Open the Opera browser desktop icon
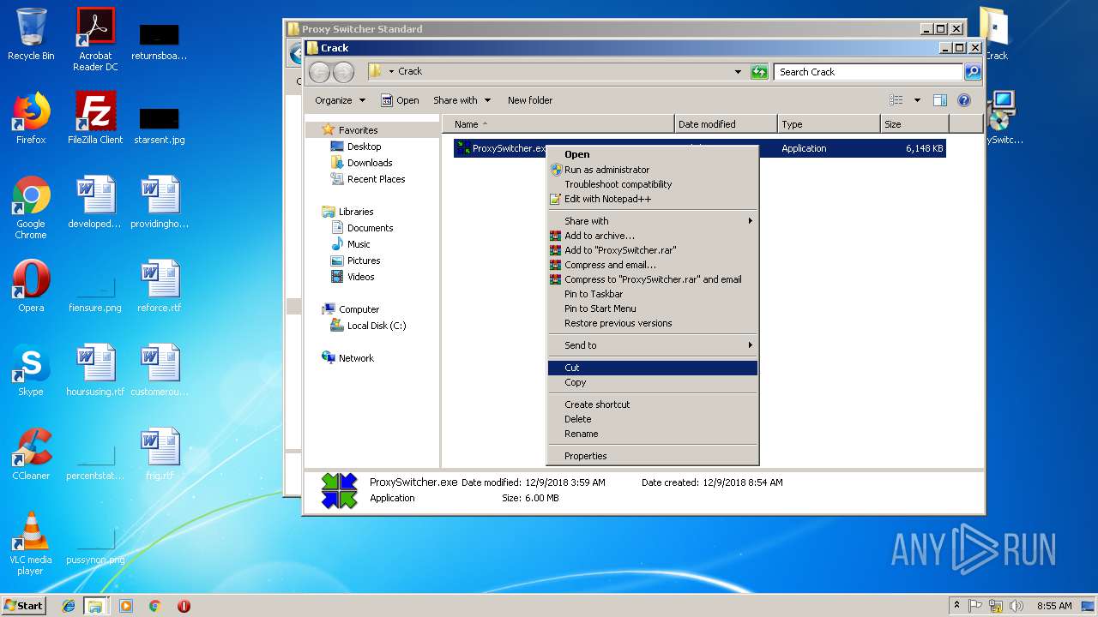 point(31,286)
